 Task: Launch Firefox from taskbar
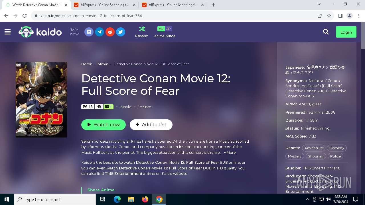point(145,199)
